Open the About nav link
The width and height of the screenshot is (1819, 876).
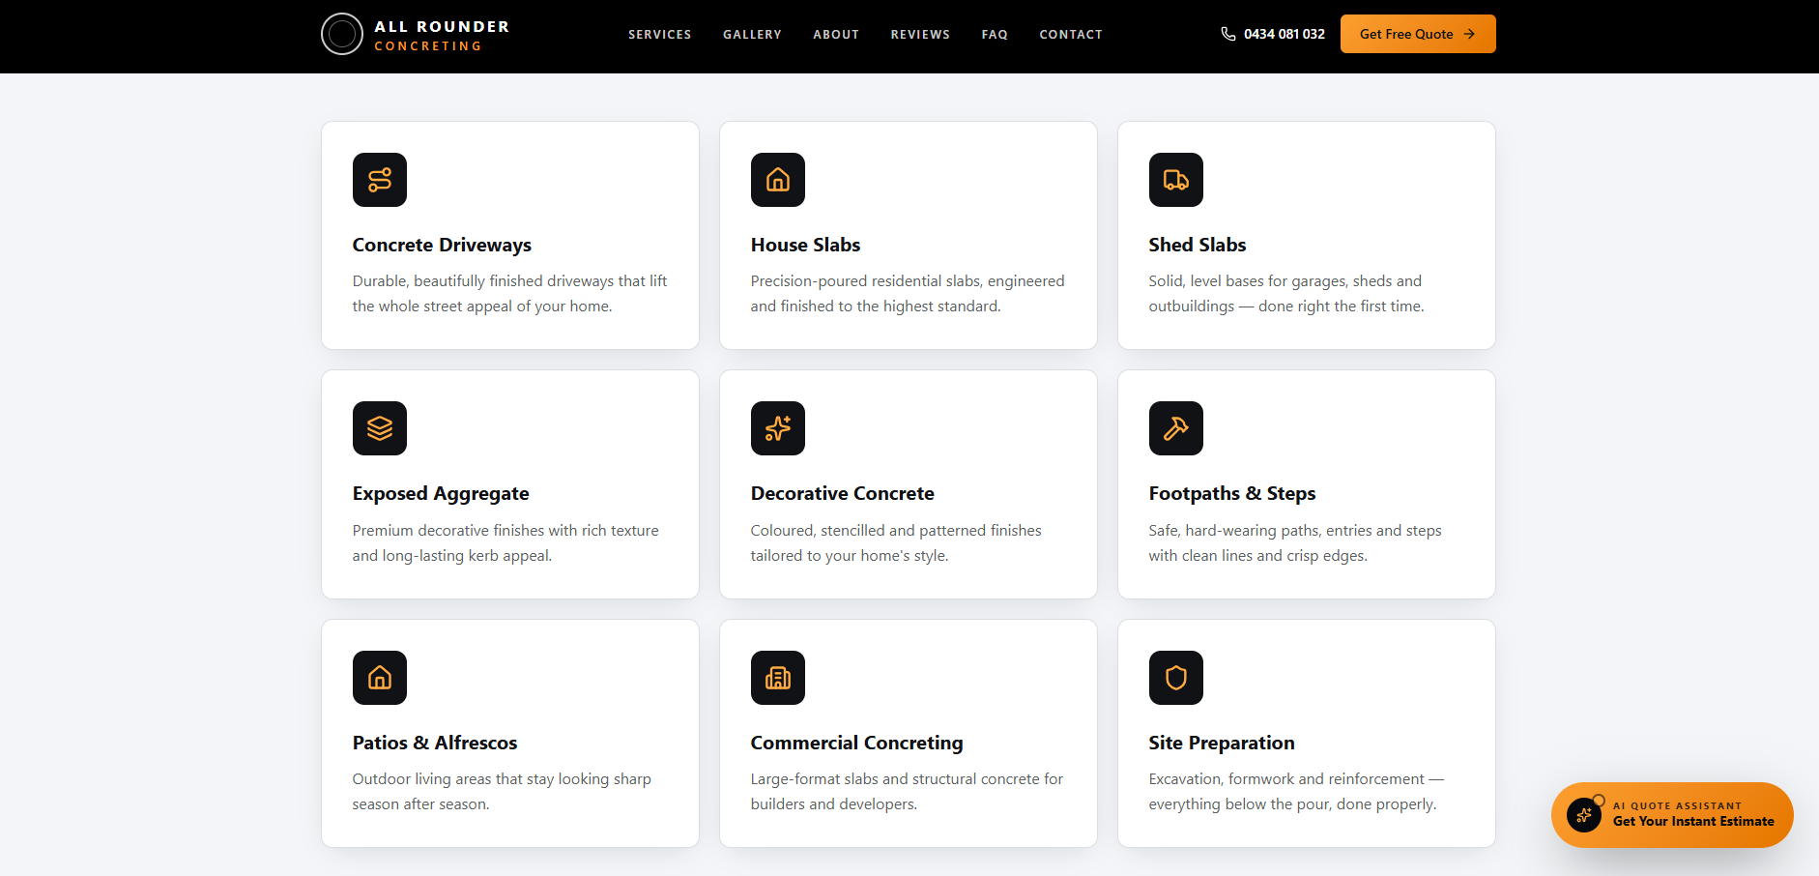coord(836,34)
